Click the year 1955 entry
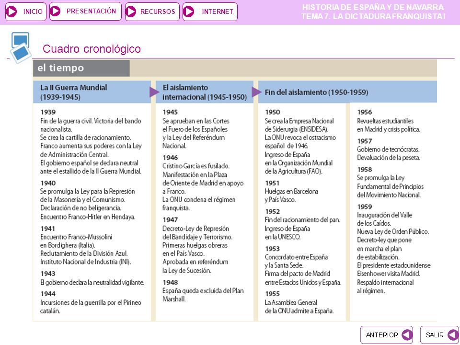The width and height of the screenshot is (460, 345). click(x=273, y=294)
